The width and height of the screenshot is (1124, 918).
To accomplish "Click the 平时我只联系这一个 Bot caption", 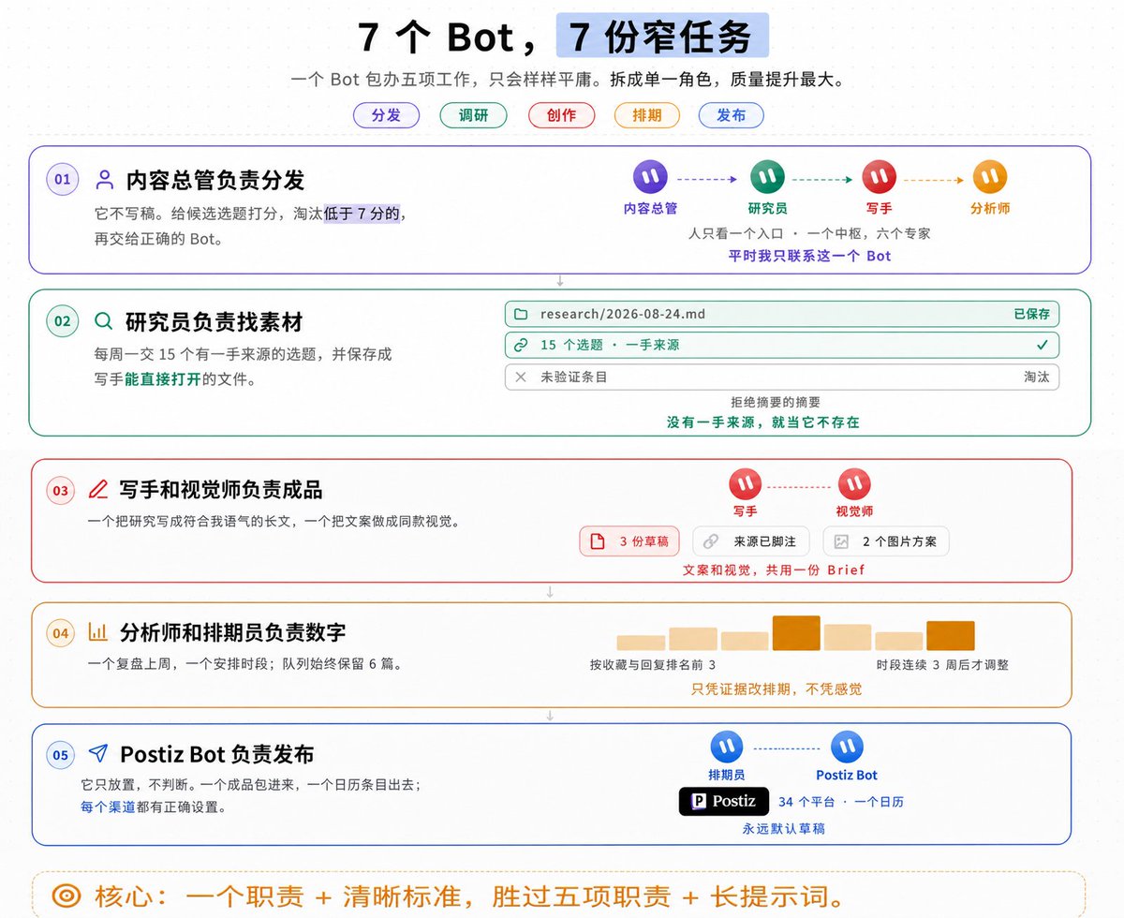I will click(x=809, y=256).
